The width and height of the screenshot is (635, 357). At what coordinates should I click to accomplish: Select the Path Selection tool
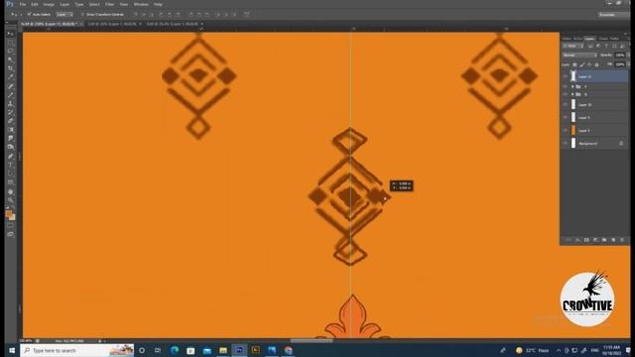11,174
